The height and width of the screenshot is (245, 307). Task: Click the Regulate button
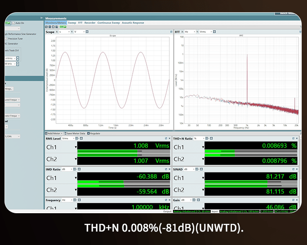(93, 133)
